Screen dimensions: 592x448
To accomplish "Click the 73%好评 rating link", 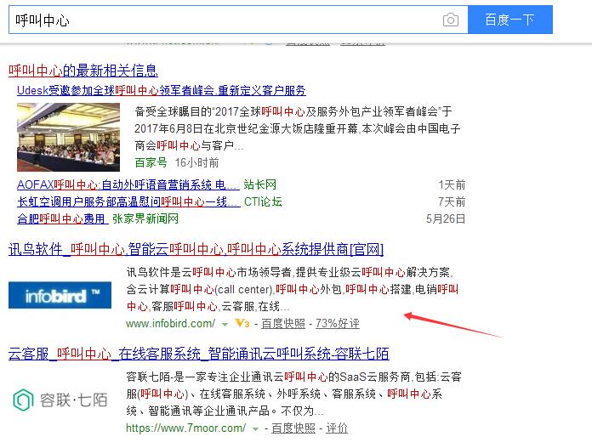I will [x=337, y=324].
